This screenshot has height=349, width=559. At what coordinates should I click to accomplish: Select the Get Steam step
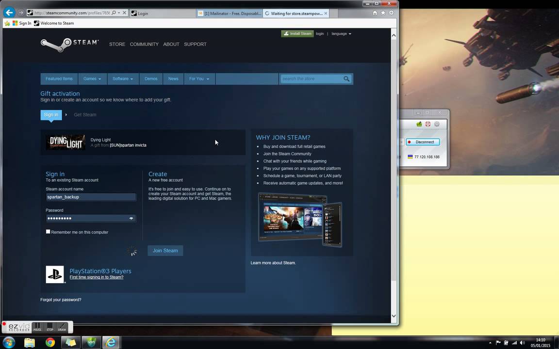[x=85, y=115]
